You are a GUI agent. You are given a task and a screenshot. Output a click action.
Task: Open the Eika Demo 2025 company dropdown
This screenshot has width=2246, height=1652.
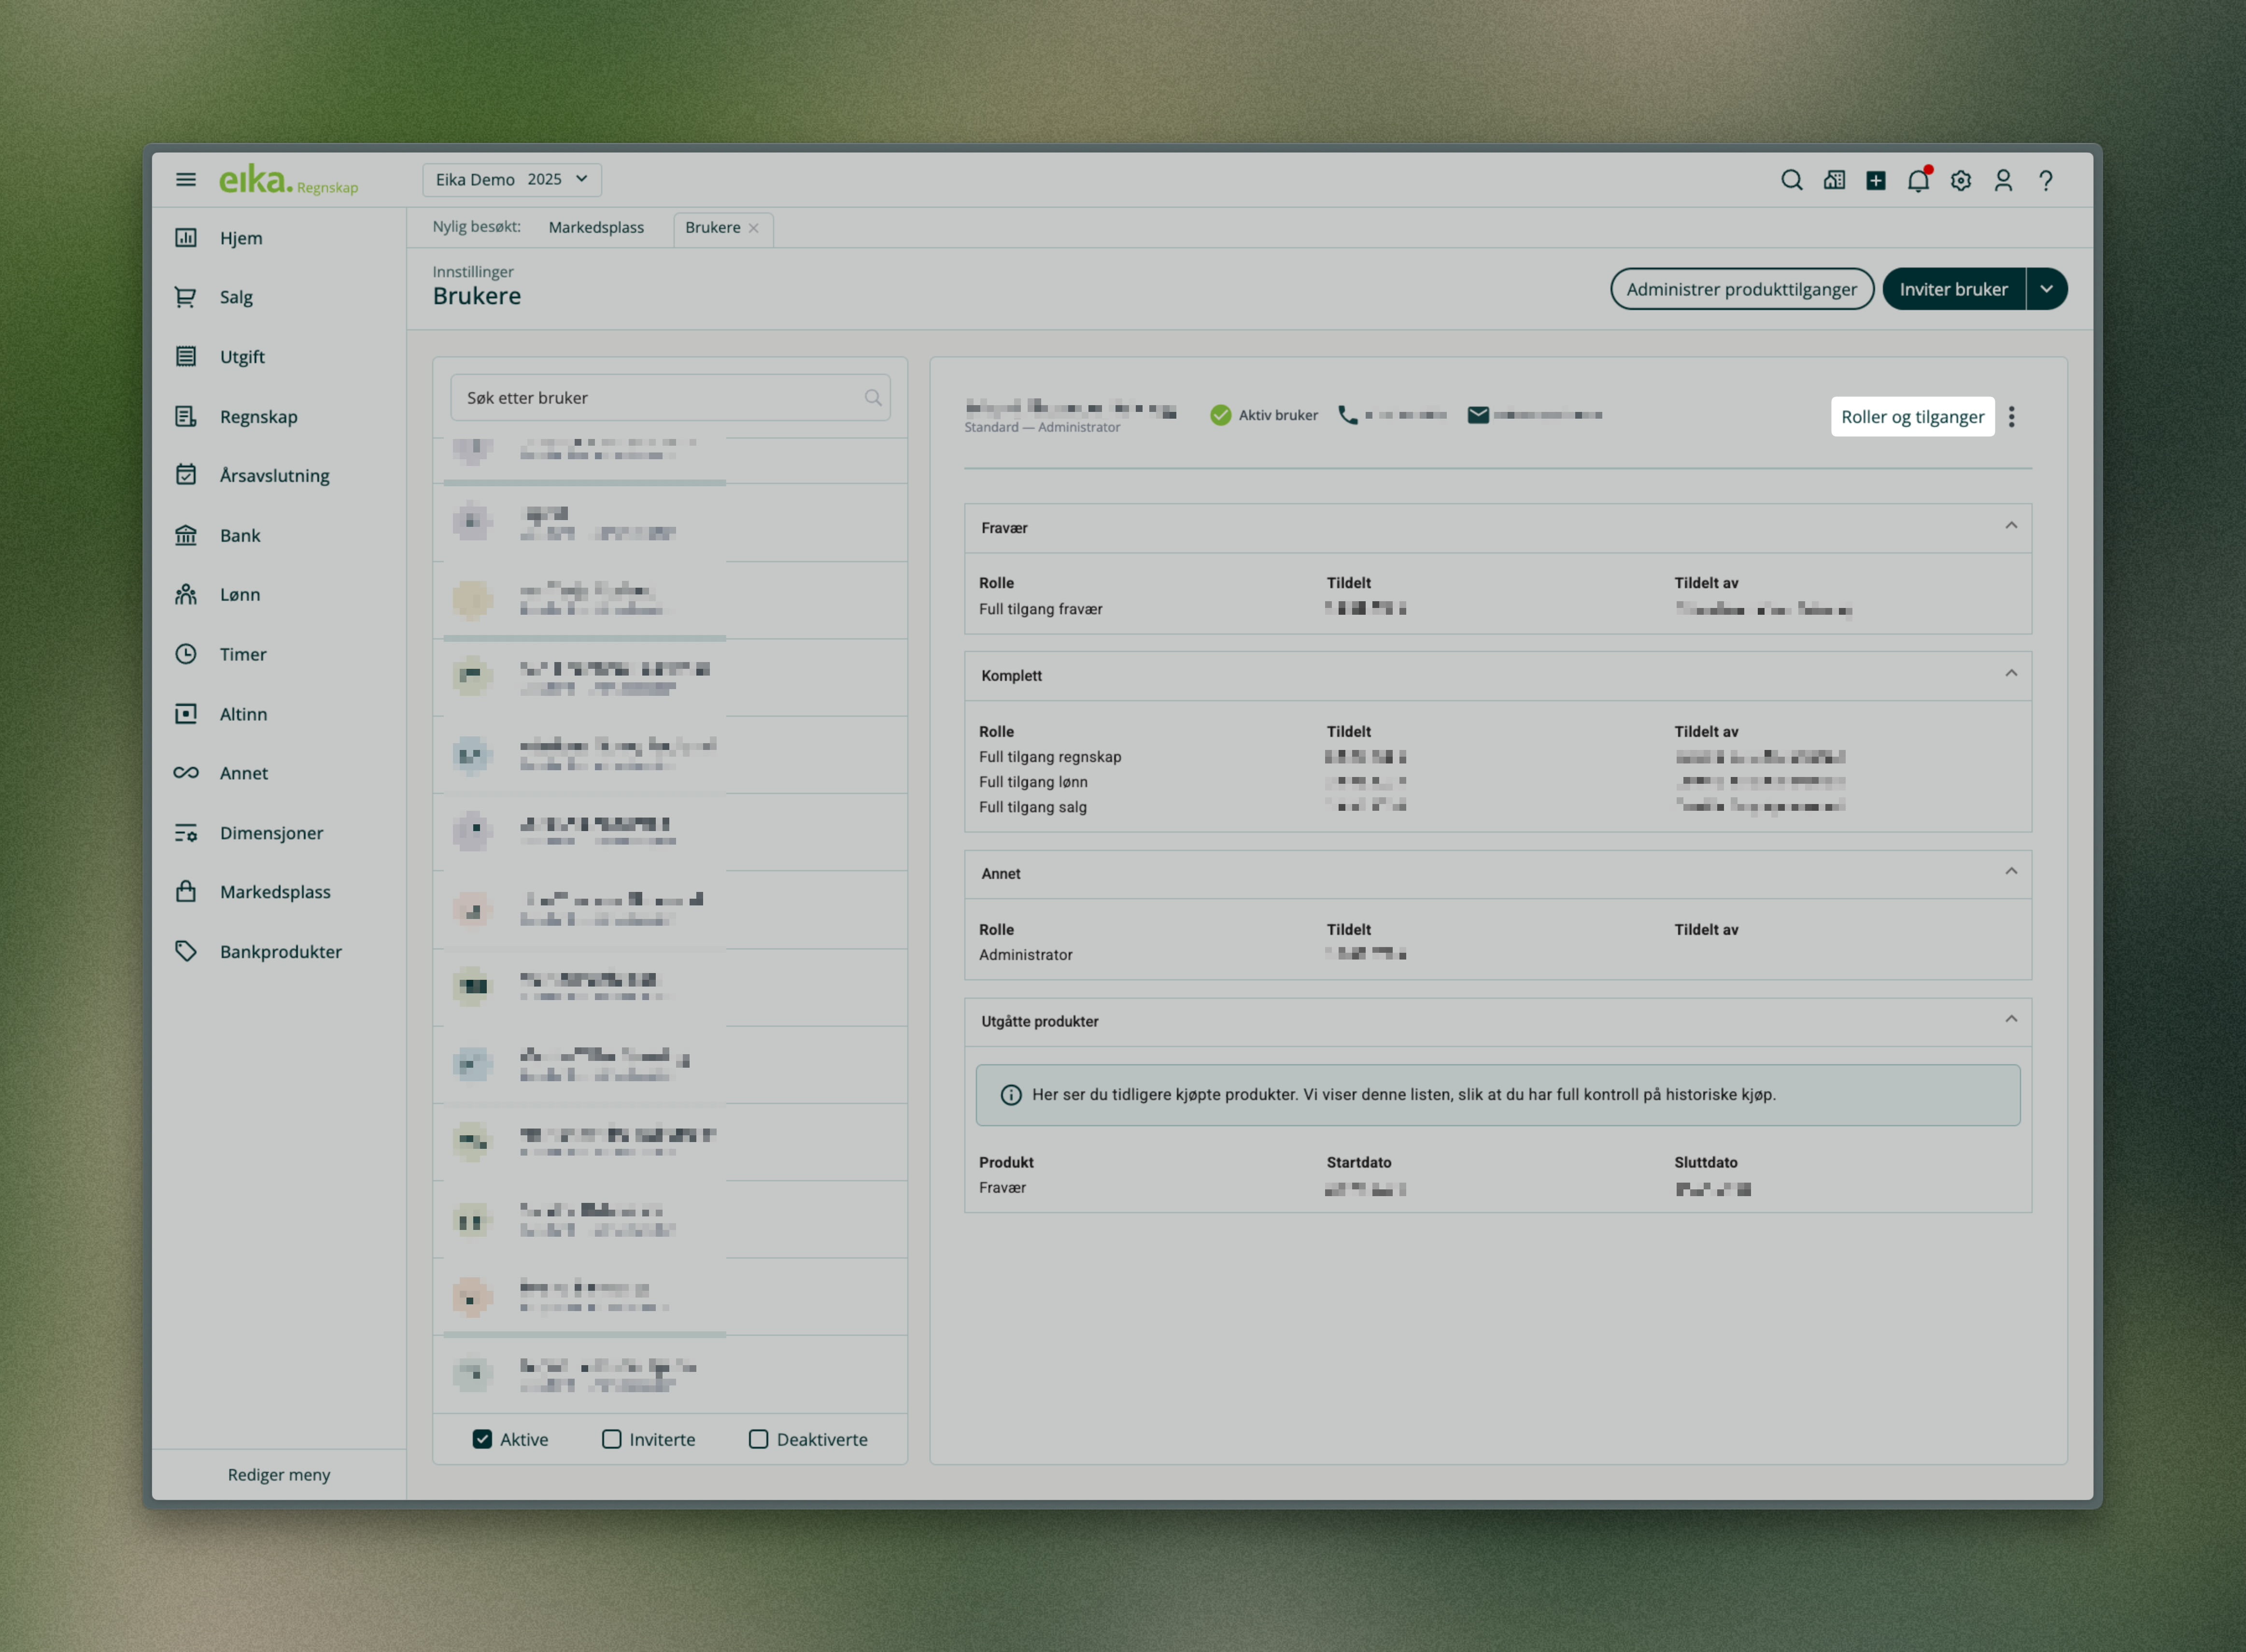point(511,180)
